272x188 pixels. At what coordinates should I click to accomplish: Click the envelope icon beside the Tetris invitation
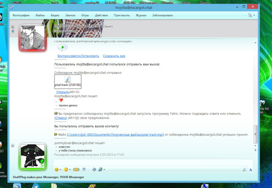pyautogui.click(x=56, y=113)
